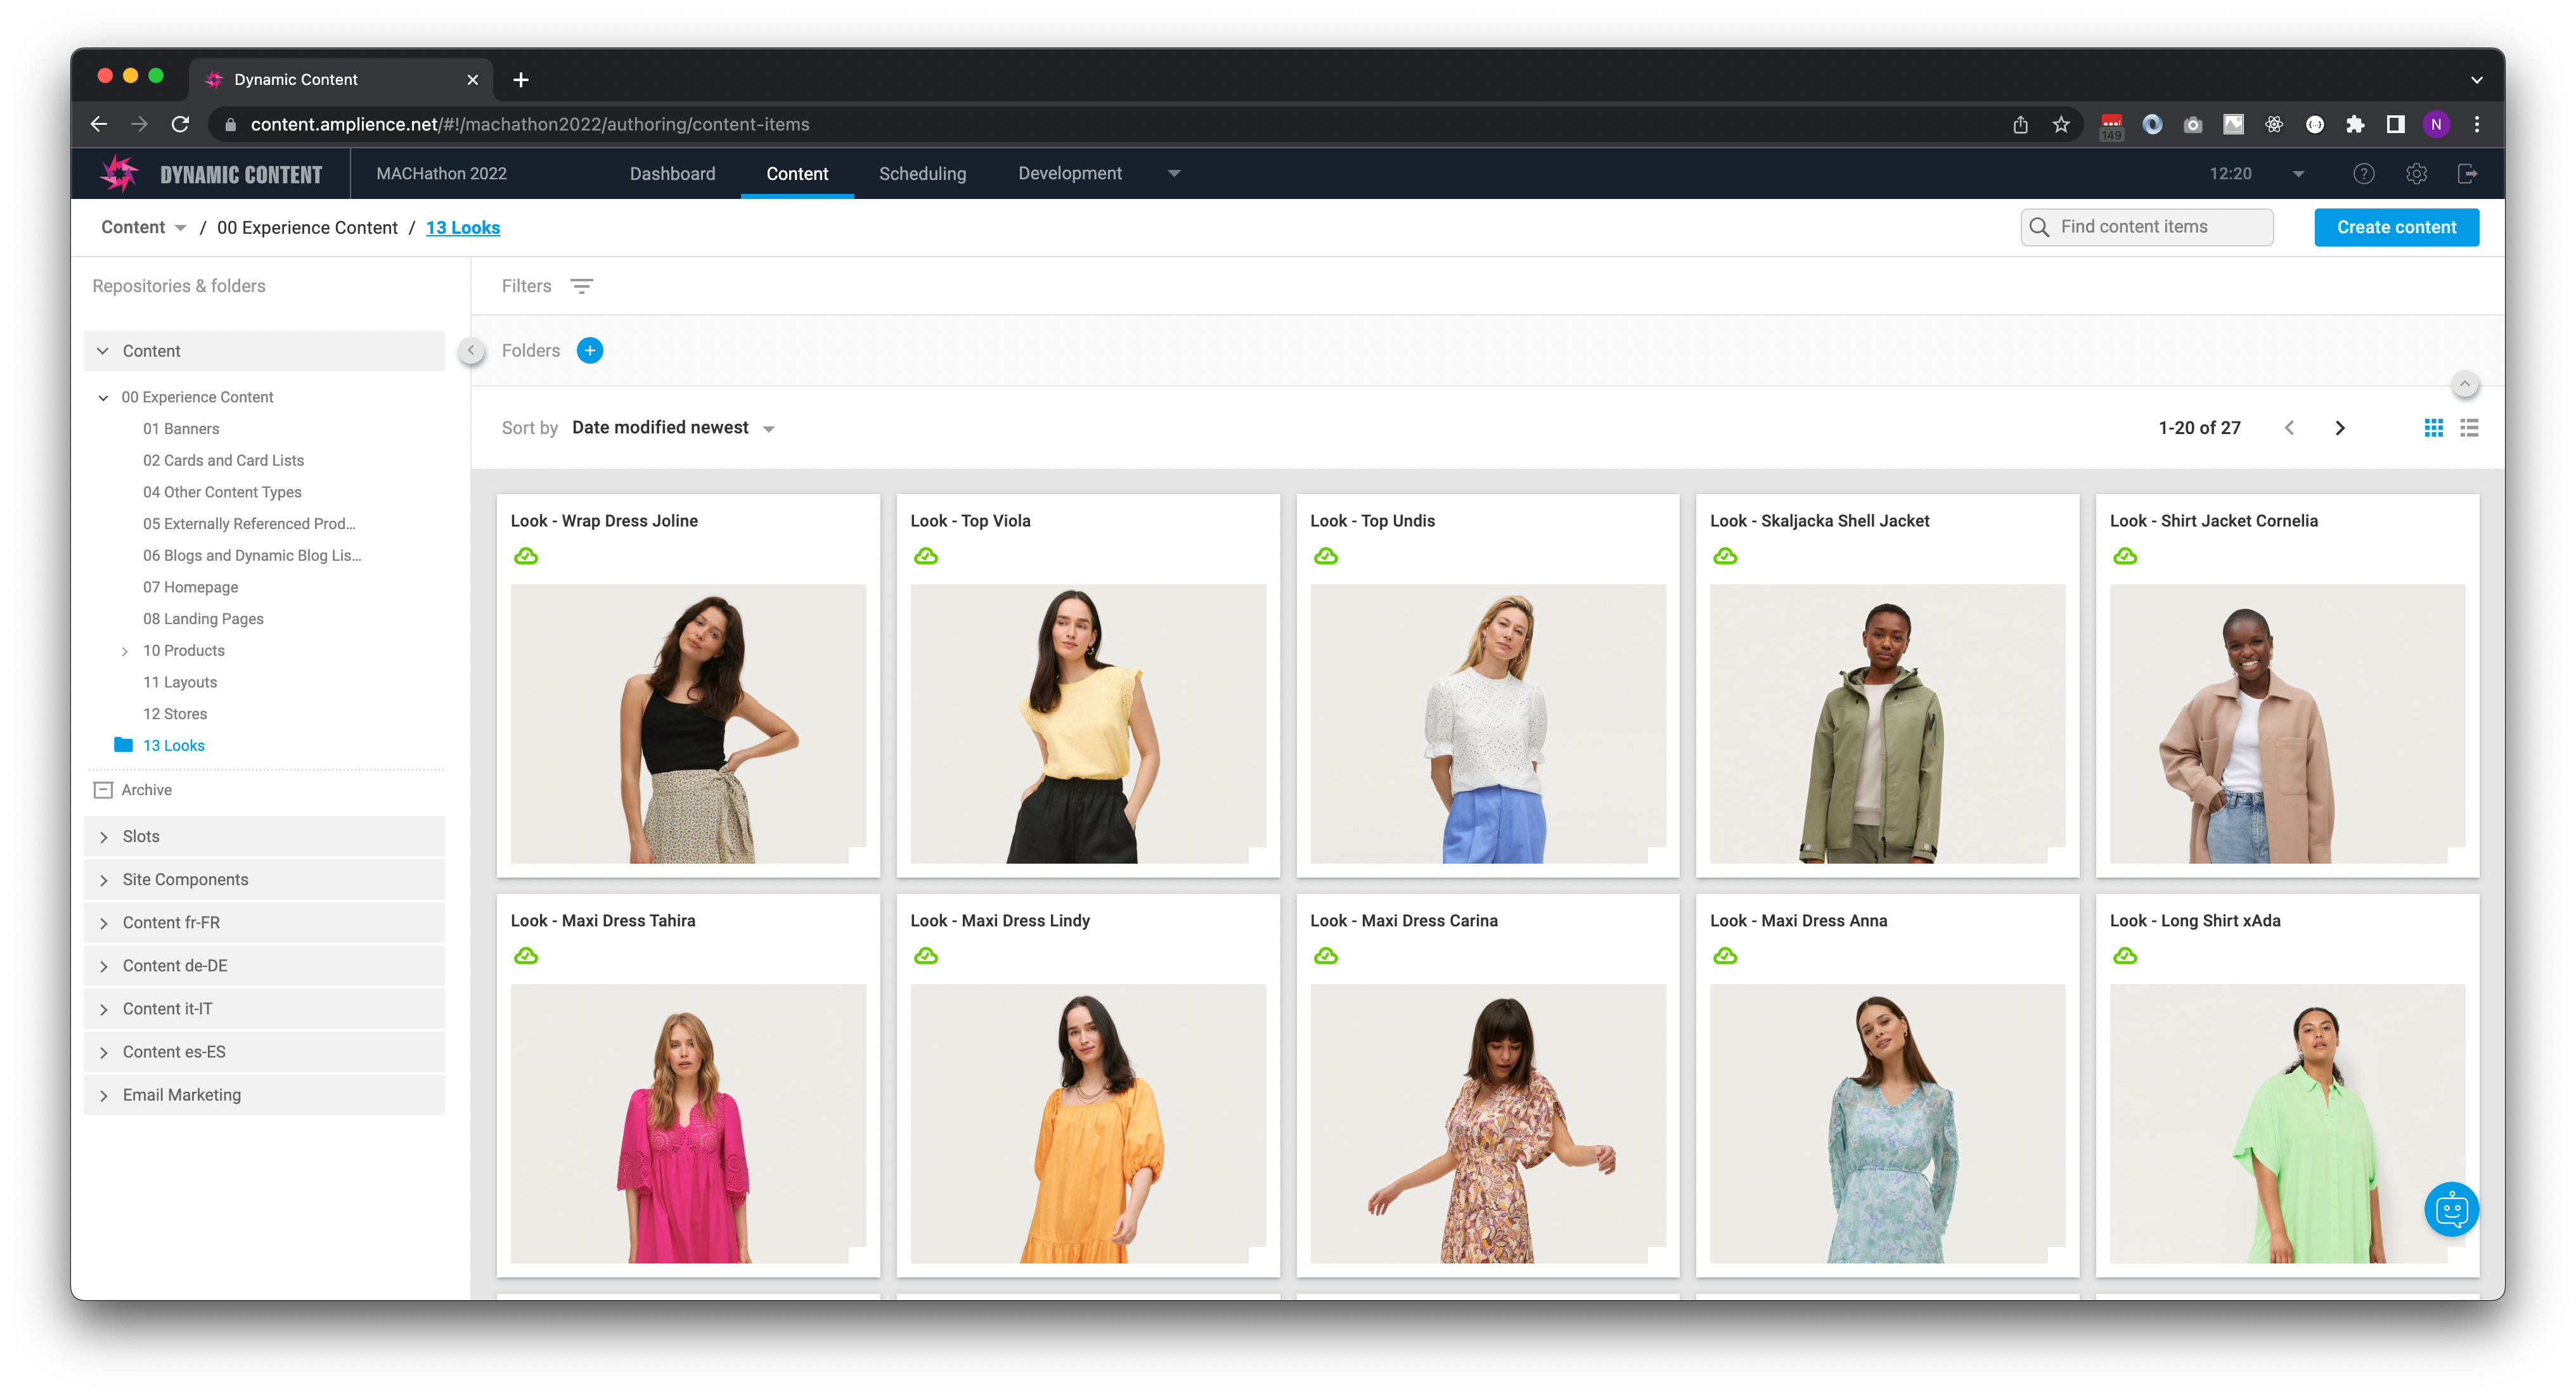
Task: Open the settings gear icon
Action: pyautogui.click(x=2417, y=173)
